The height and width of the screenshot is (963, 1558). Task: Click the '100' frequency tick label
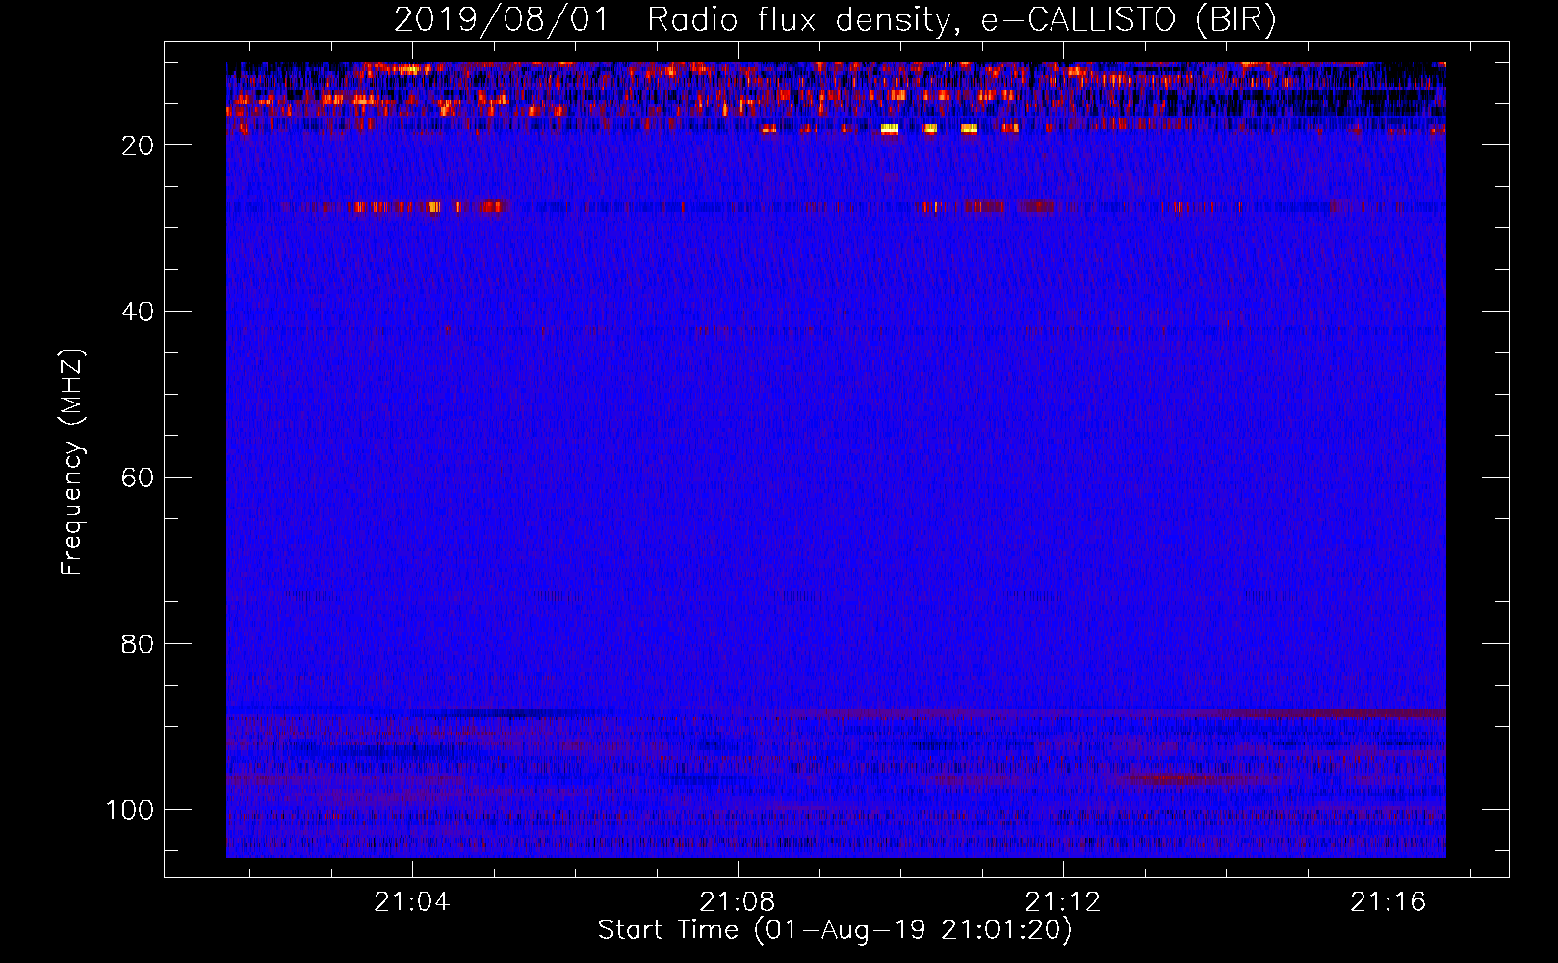(130, 810)
